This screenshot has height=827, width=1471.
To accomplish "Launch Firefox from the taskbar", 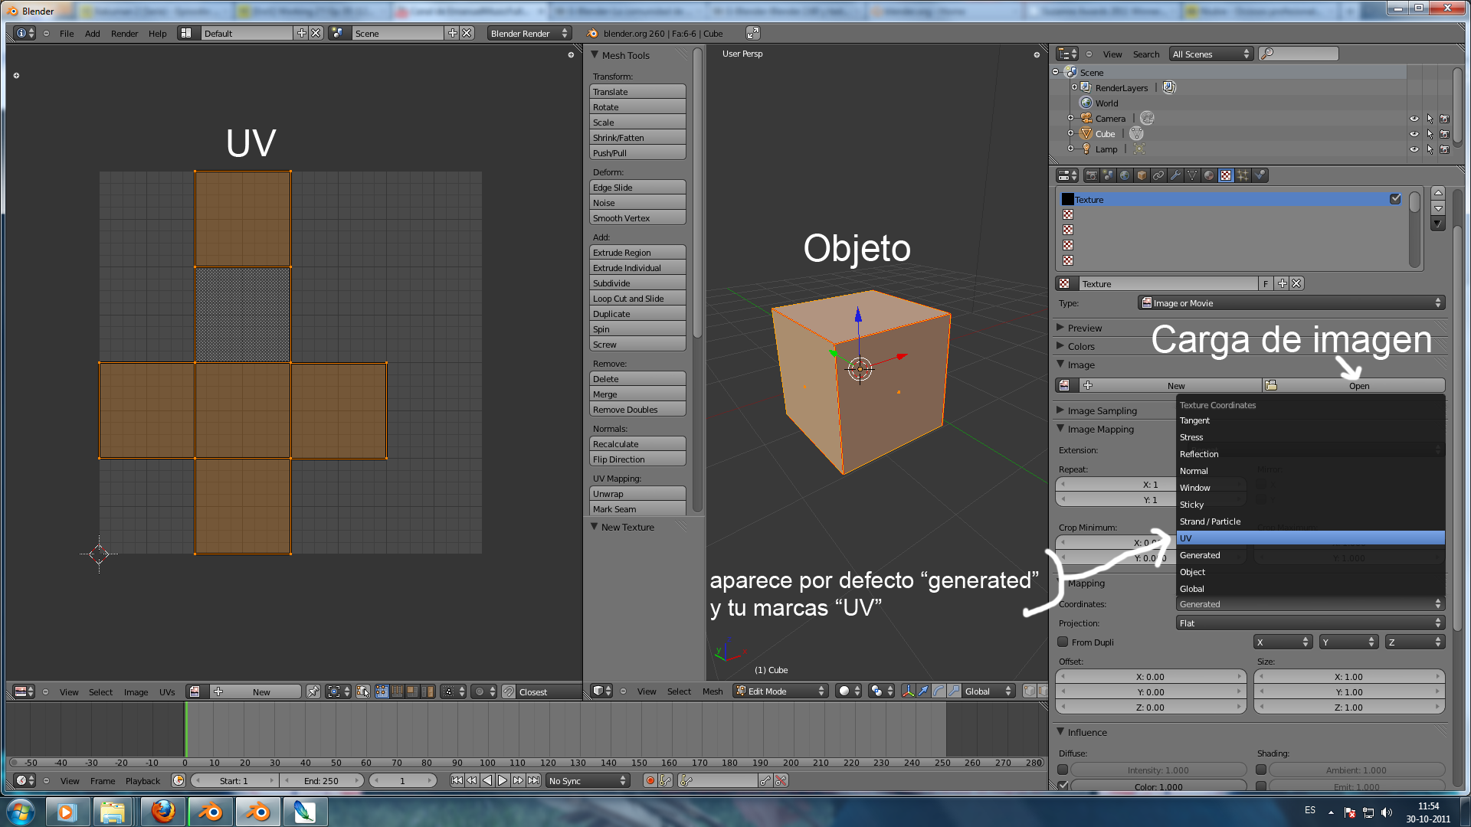I will tap(162, 811).
